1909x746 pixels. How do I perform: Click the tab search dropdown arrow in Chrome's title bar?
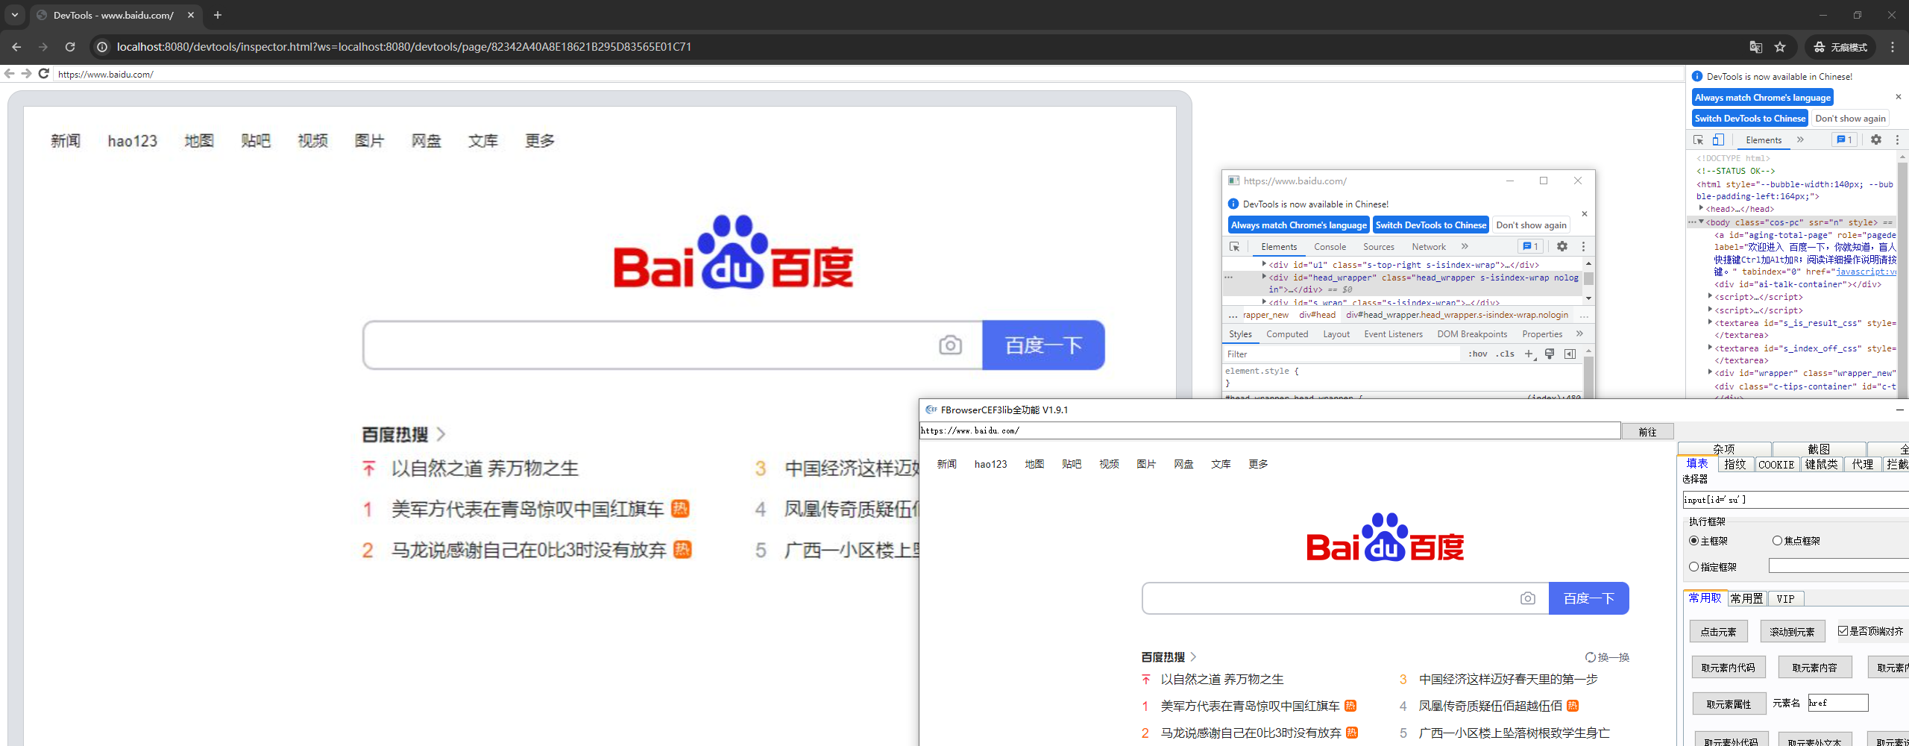click(x=14, y=15)
